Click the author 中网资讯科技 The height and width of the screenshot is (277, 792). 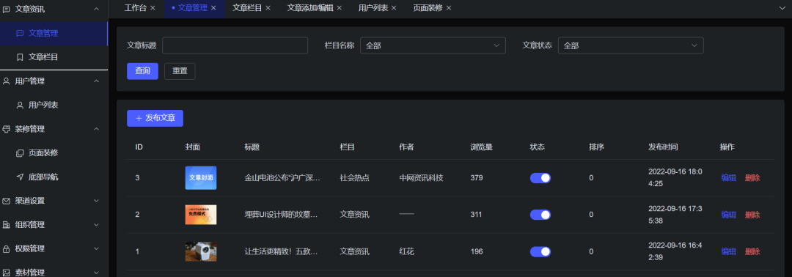tap(421, 178)
